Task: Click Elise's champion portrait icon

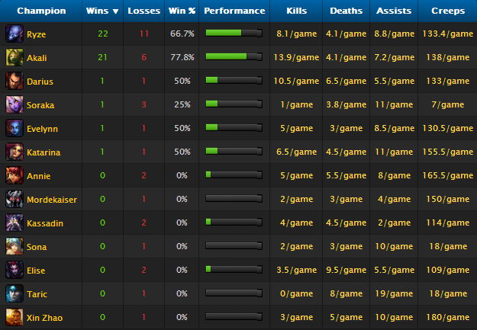Action: [x=15, y=270]
